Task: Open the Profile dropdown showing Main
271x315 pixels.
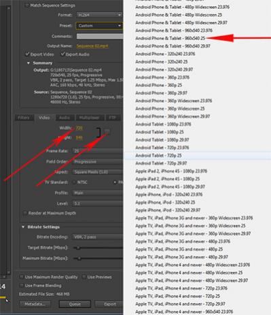Action: point(98,193)
